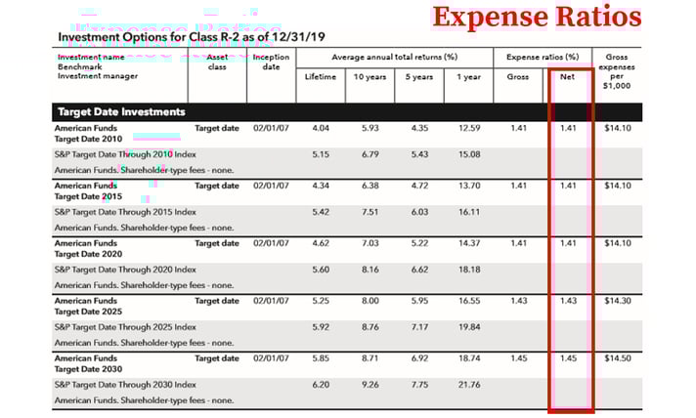Click "Target date" asset class in 2025 row

217,301
